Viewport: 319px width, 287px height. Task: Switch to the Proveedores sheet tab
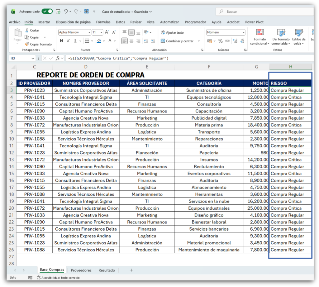coord(81,270)
